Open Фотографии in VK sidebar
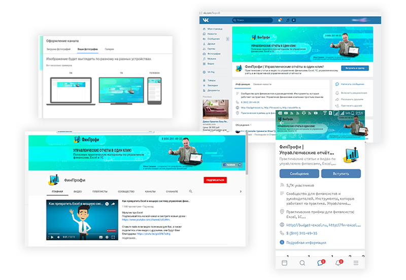The height and width of the screenshot is (280, 406). pos(212,54)
